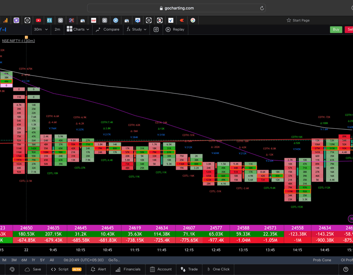Select the 1Y range tab

tap(34, 260)
